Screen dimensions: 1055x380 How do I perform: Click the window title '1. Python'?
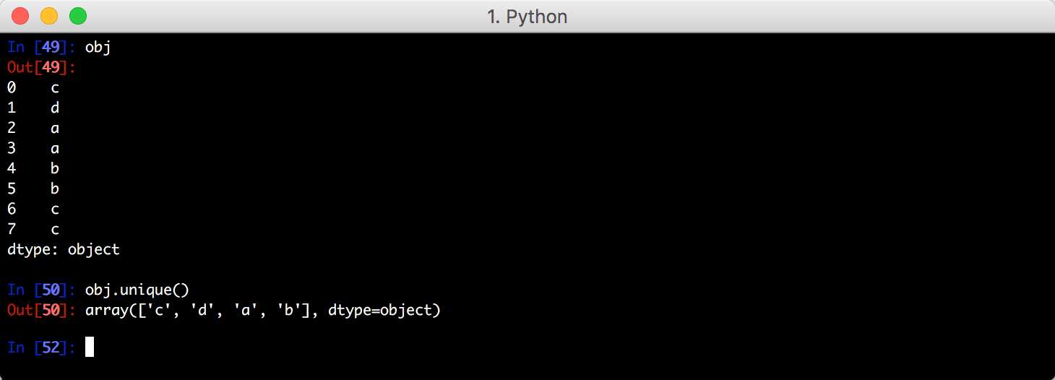point(527,16)
